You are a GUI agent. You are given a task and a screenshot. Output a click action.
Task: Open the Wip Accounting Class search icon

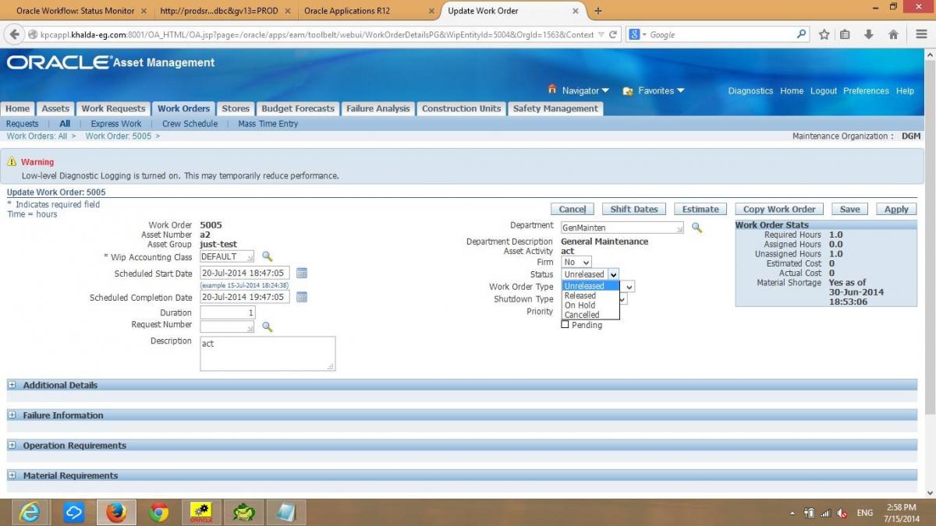click(x=267, y=256)
